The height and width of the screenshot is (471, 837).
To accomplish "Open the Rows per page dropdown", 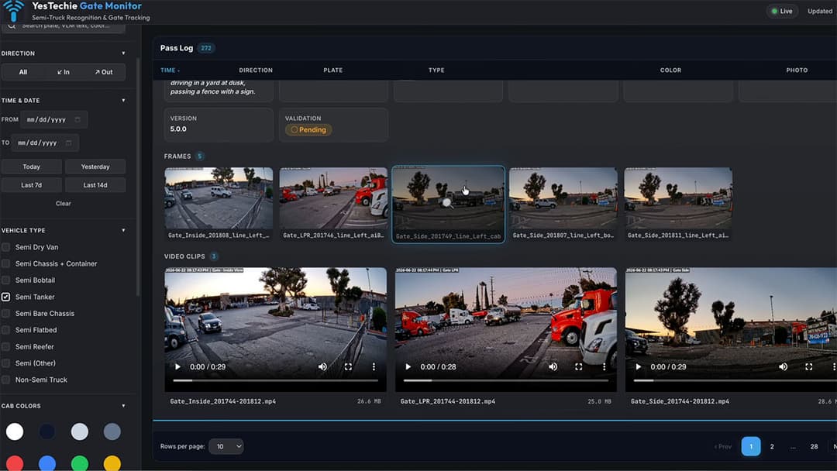I will pos(226,446).
